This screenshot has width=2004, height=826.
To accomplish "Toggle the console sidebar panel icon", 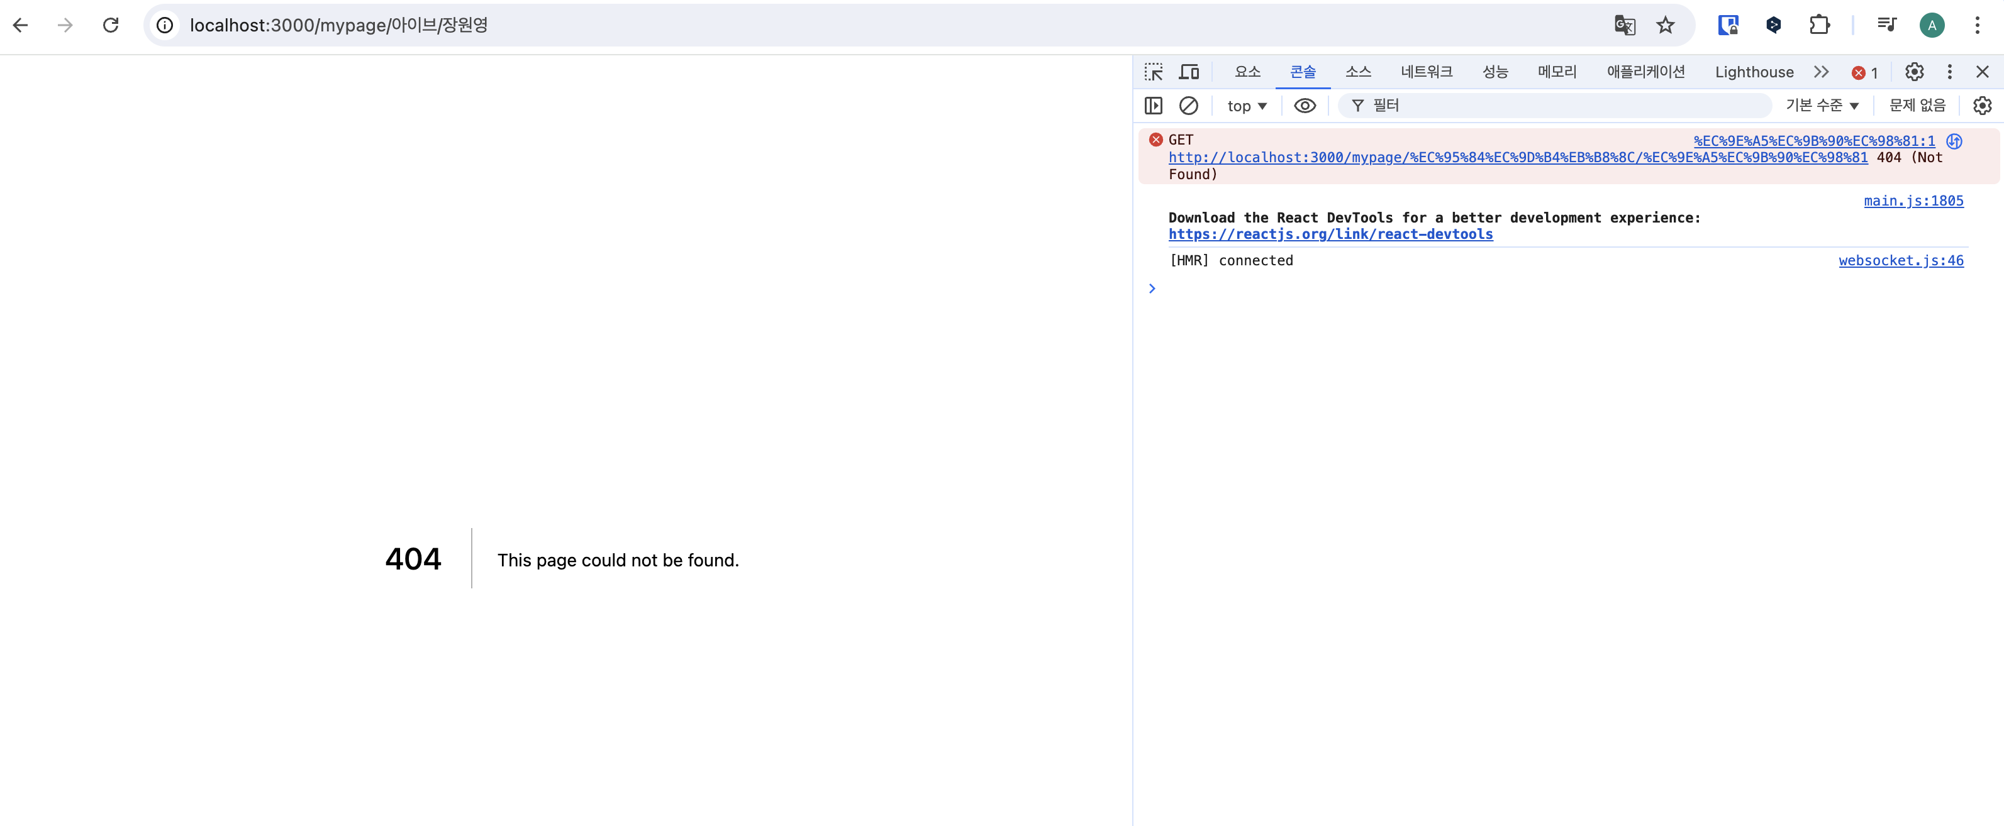I will click(1153, 106).
